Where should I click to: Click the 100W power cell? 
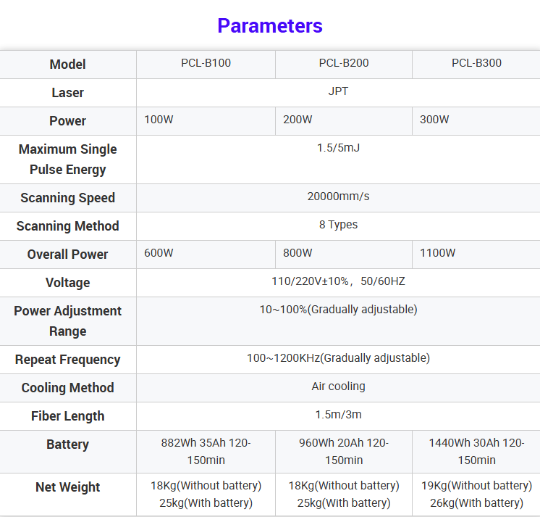159,120
